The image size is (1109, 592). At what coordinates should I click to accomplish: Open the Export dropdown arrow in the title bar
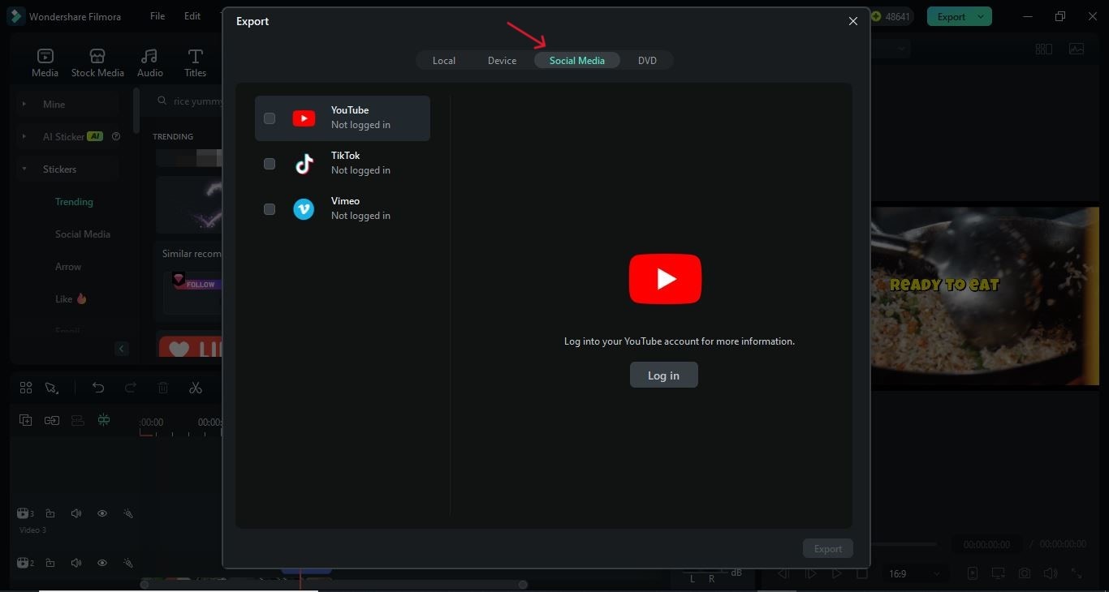point(982,16)
